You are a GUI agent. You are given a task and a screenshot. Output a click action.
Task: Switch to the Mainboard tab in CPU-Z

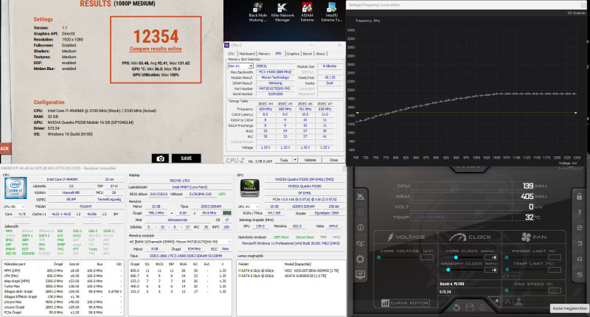tap(247, 54)
